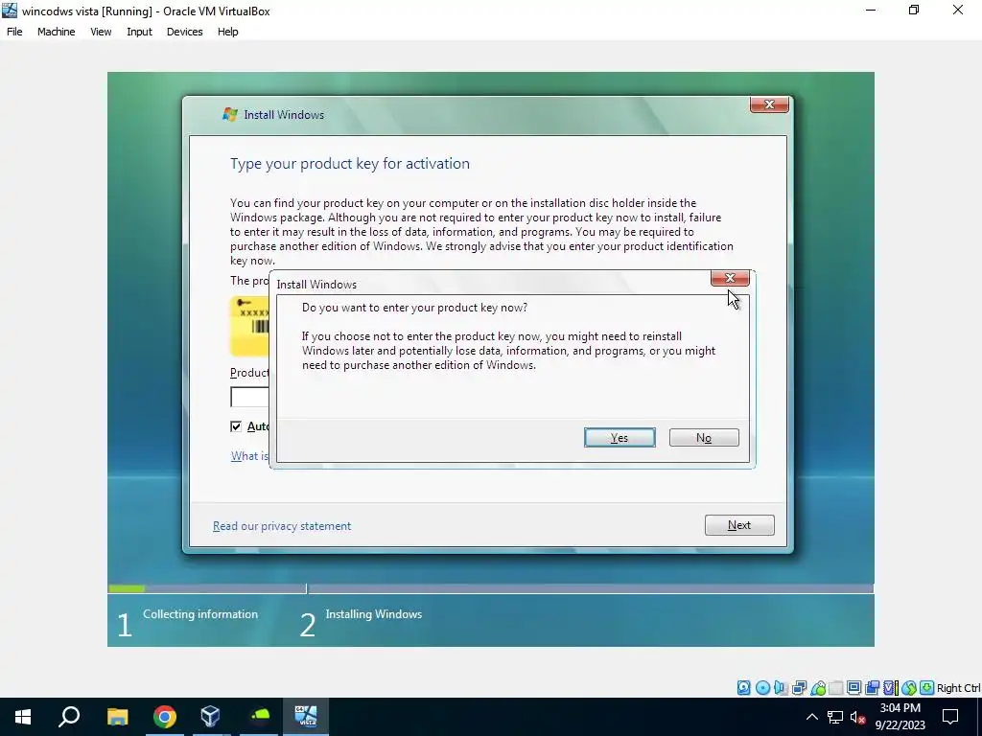Close the product key confirmation dialog
This screenshot has width=982, height=736.
tap(730, 278)
